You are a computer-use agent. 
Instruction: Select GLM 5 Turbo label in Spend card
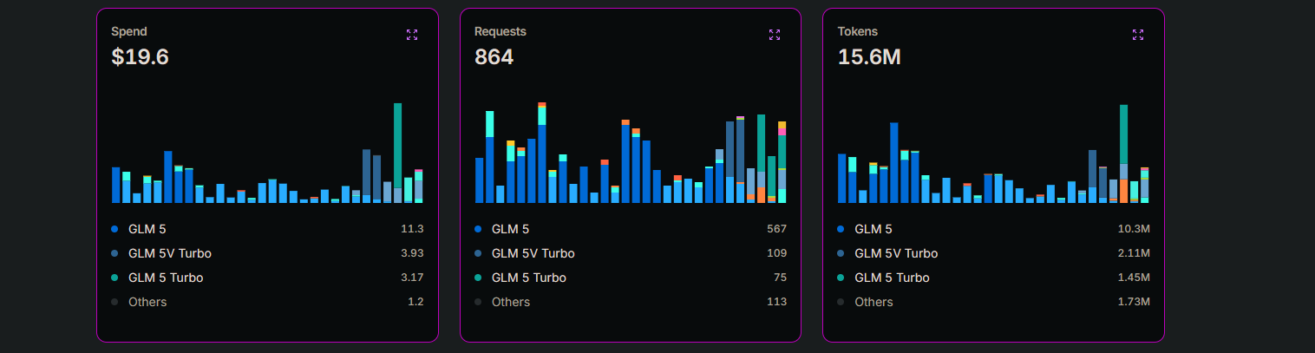166,278
